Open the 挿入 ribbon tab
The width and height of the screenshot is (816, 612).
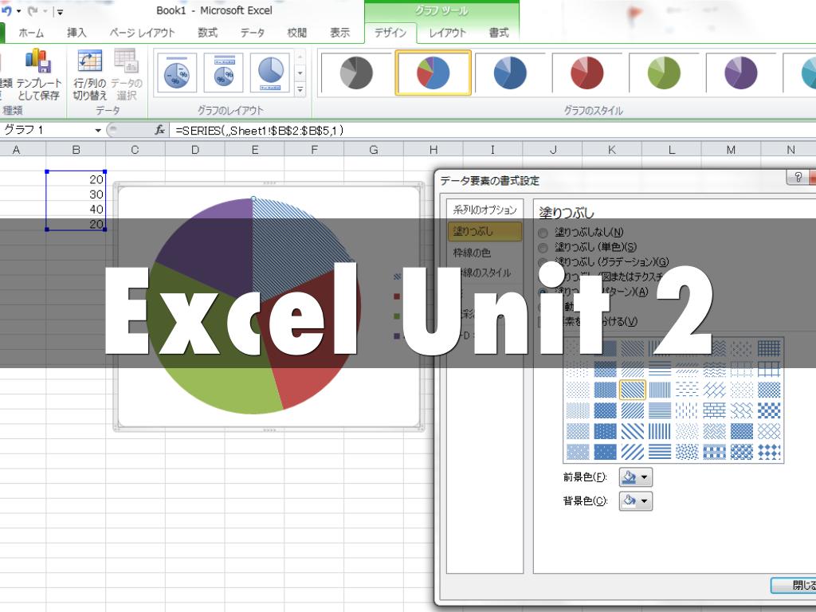[76, 33]
